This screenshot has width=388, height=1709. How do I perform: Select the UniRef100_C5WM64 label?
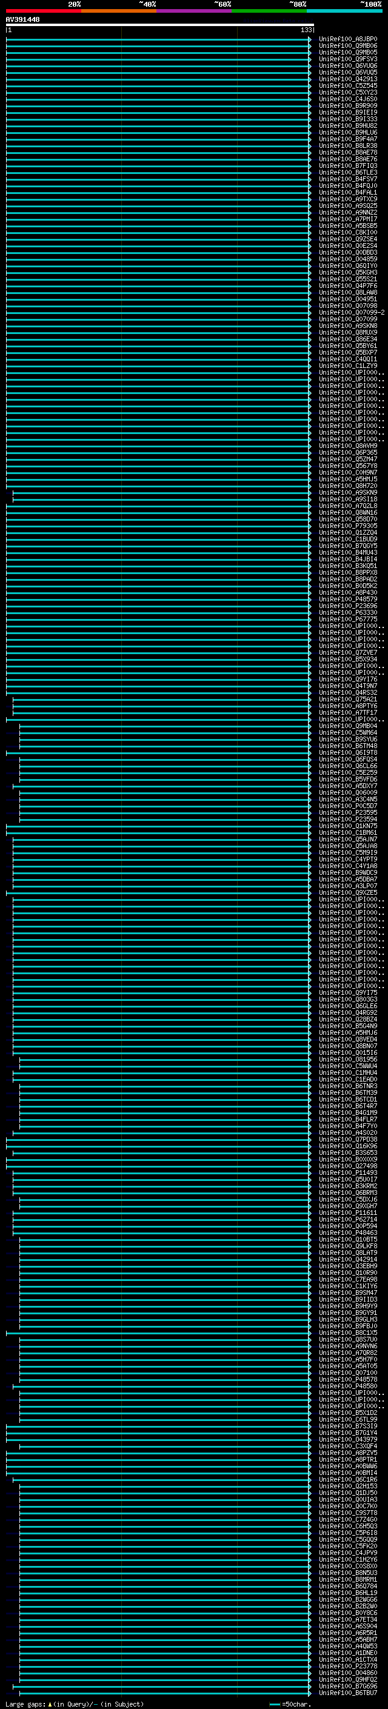pos(347,732)
